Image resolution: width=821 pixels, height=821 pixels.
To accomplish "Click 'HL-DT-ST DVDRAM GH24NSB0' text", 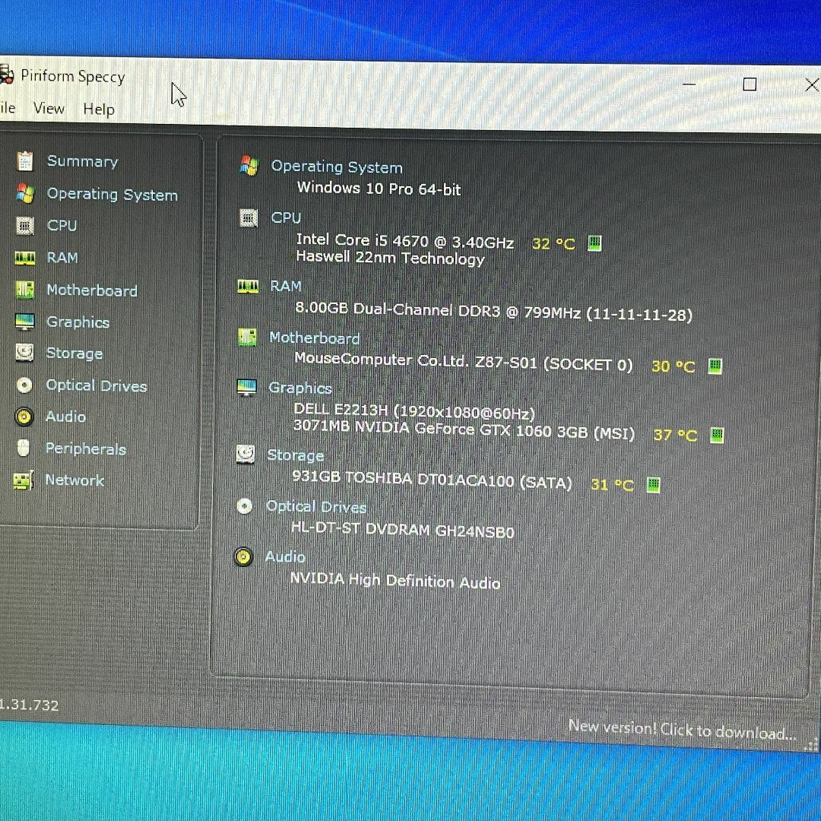I will click(x=403, y=529).
